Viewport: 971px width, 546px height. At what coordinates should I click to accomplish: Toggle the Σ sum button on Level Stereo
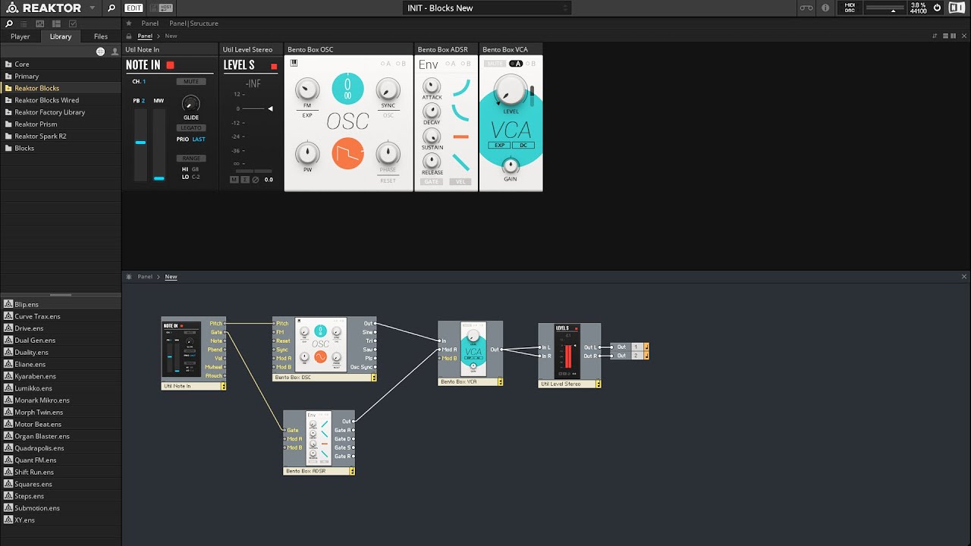tap(245, 180)
